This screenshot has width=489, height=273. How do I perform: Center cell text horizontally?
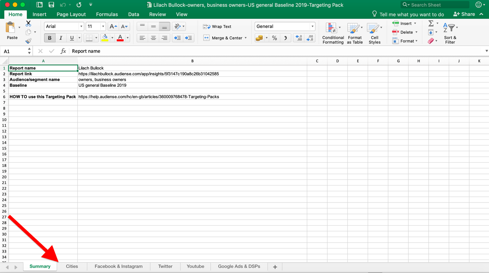pos(153,38)
